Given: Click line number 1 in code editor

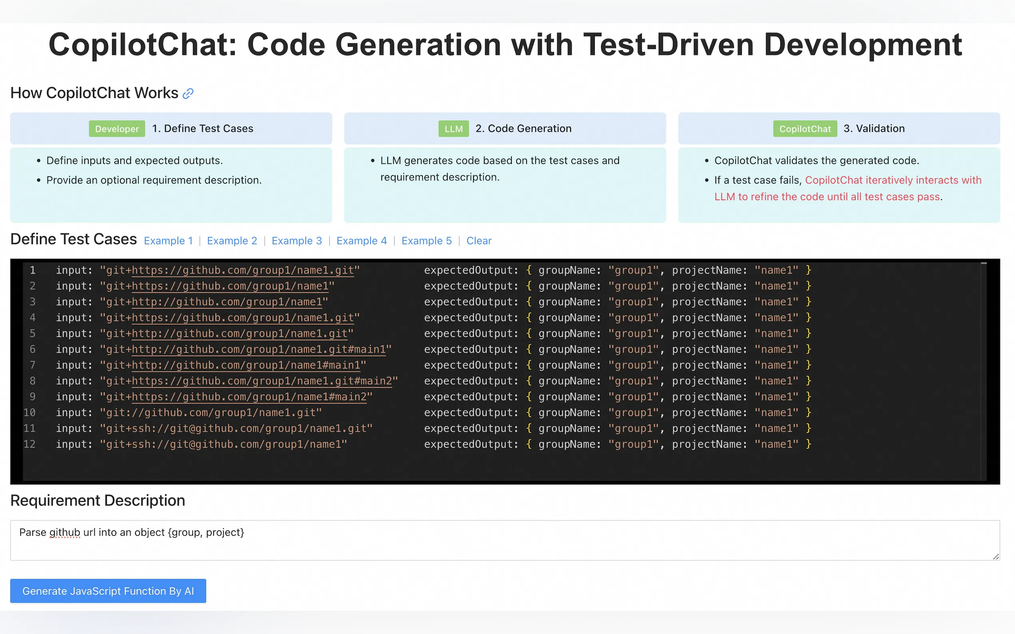Looking at the screenshot, I should (x=32, y=270).
